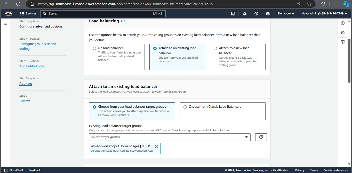Click the AWS logo home icon

coord(8,14)
